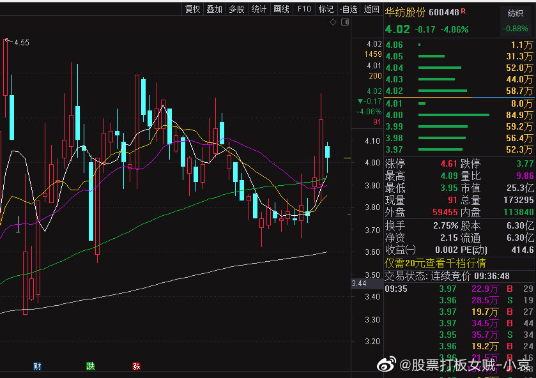The height and width of the screenshot is (378, 536).
Task: Open the 统计 statistics menu
Action: point(259,9)
